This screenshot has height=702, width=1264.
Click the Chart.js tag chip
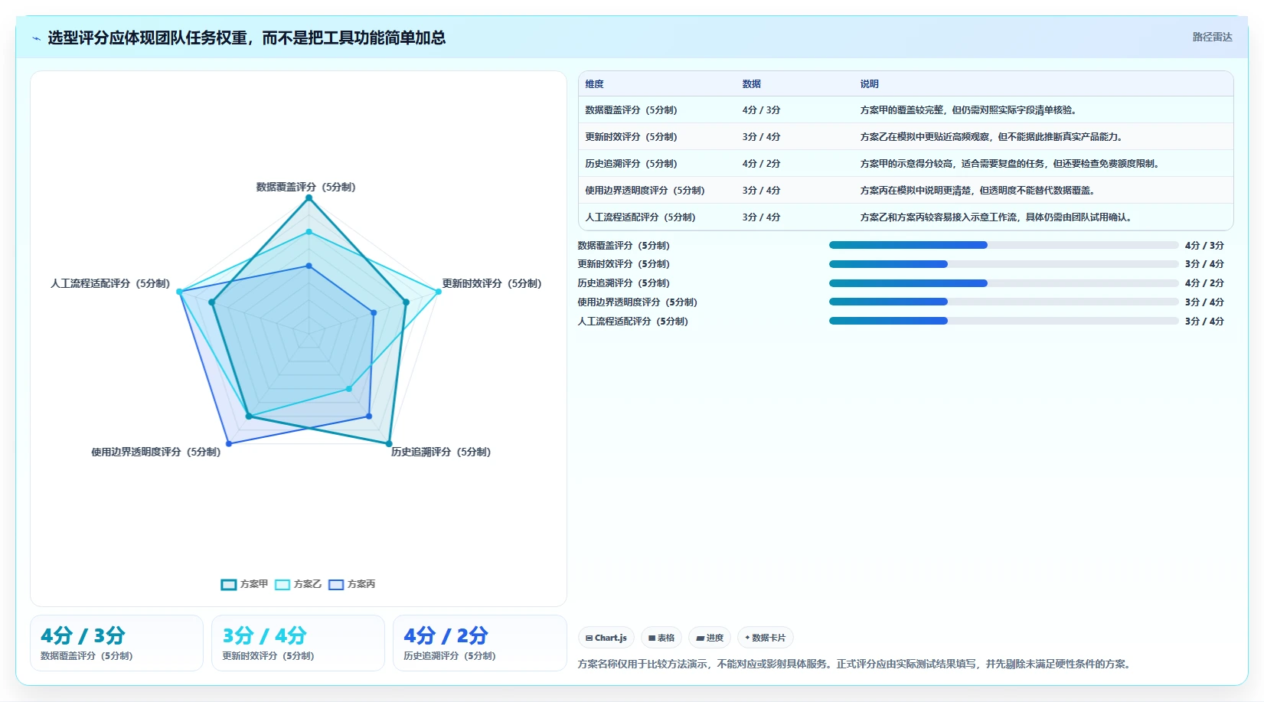pyautogui.click(x=606, y=638)
